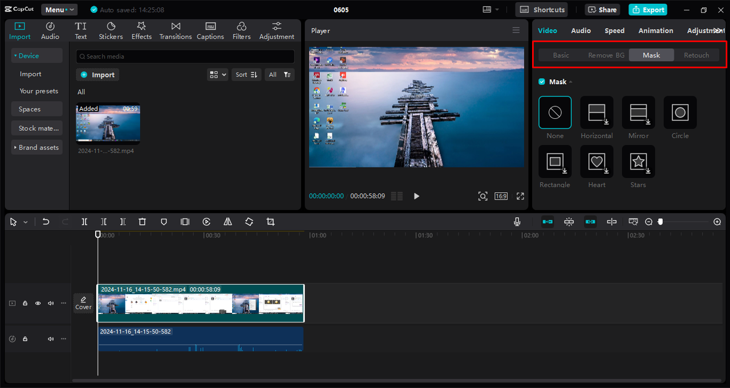Open the select tool mode dropdown arrow

click(x=25, y=222)
